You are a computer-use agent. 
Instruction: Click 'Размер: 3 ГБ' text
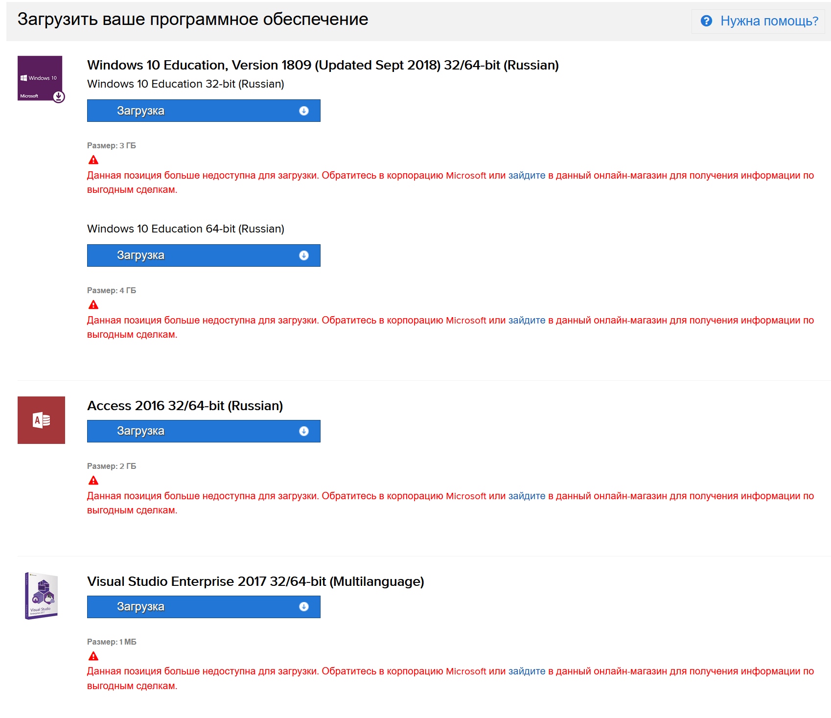[x=112, y=146]
